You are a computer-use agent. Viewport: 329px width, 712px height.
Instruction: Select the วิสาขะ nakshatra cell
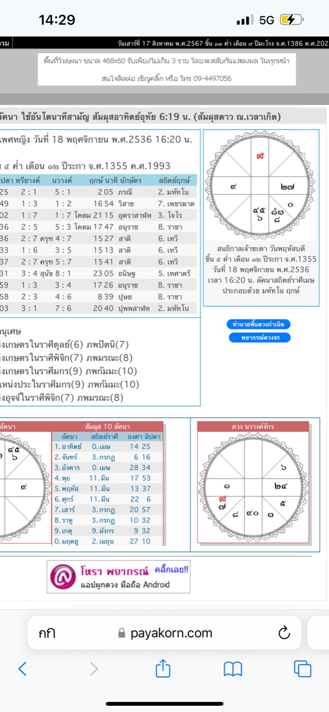(127, 204)
